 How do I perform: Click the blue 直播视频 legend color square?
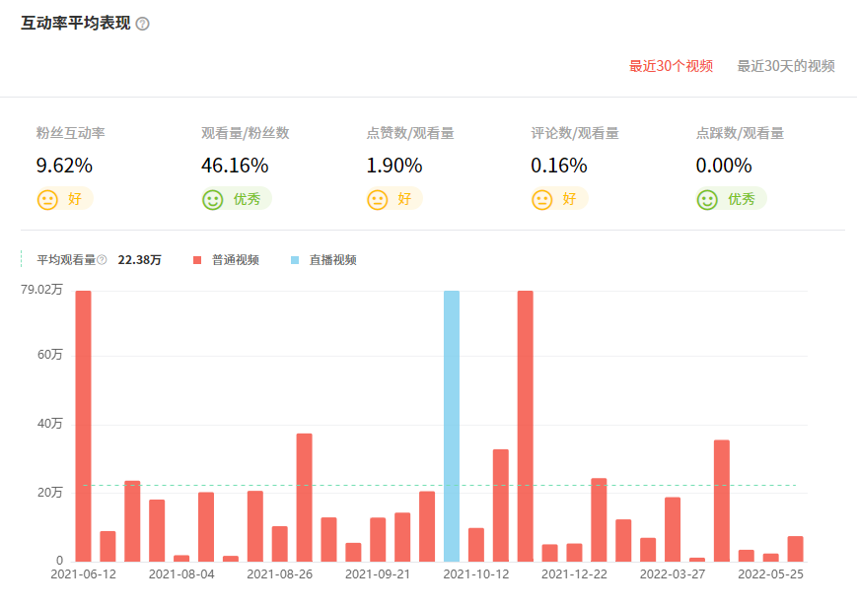coord(295,260)
